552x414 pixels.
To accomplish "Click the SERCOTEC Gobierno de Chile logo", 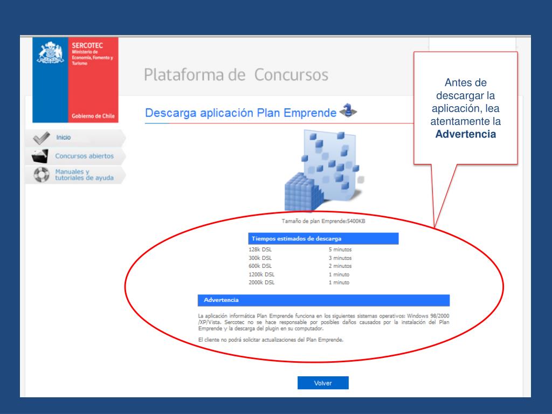I will 75,80.
